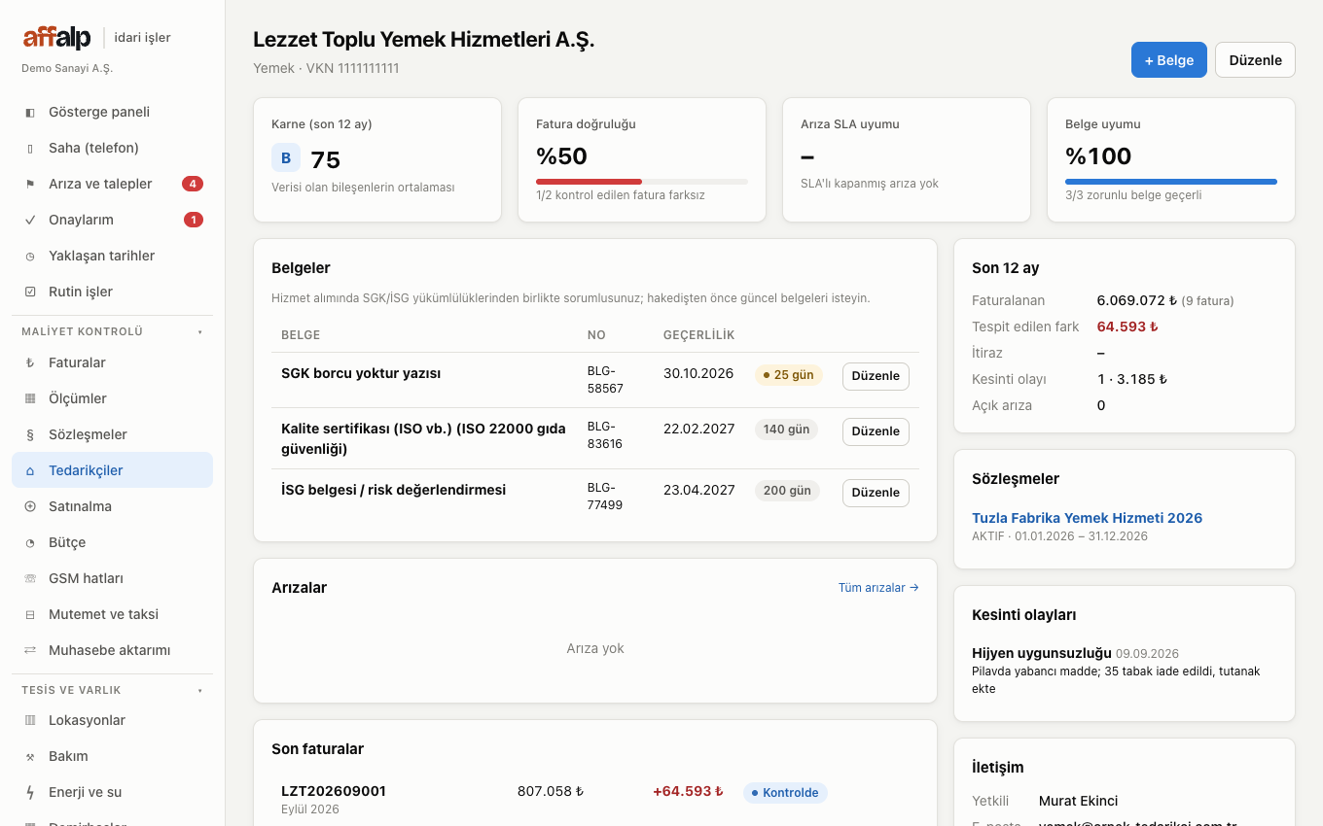
Task: Open Tuzla Fabrika Yemek Hizmeti 2026 contract
Action: 1087,518
